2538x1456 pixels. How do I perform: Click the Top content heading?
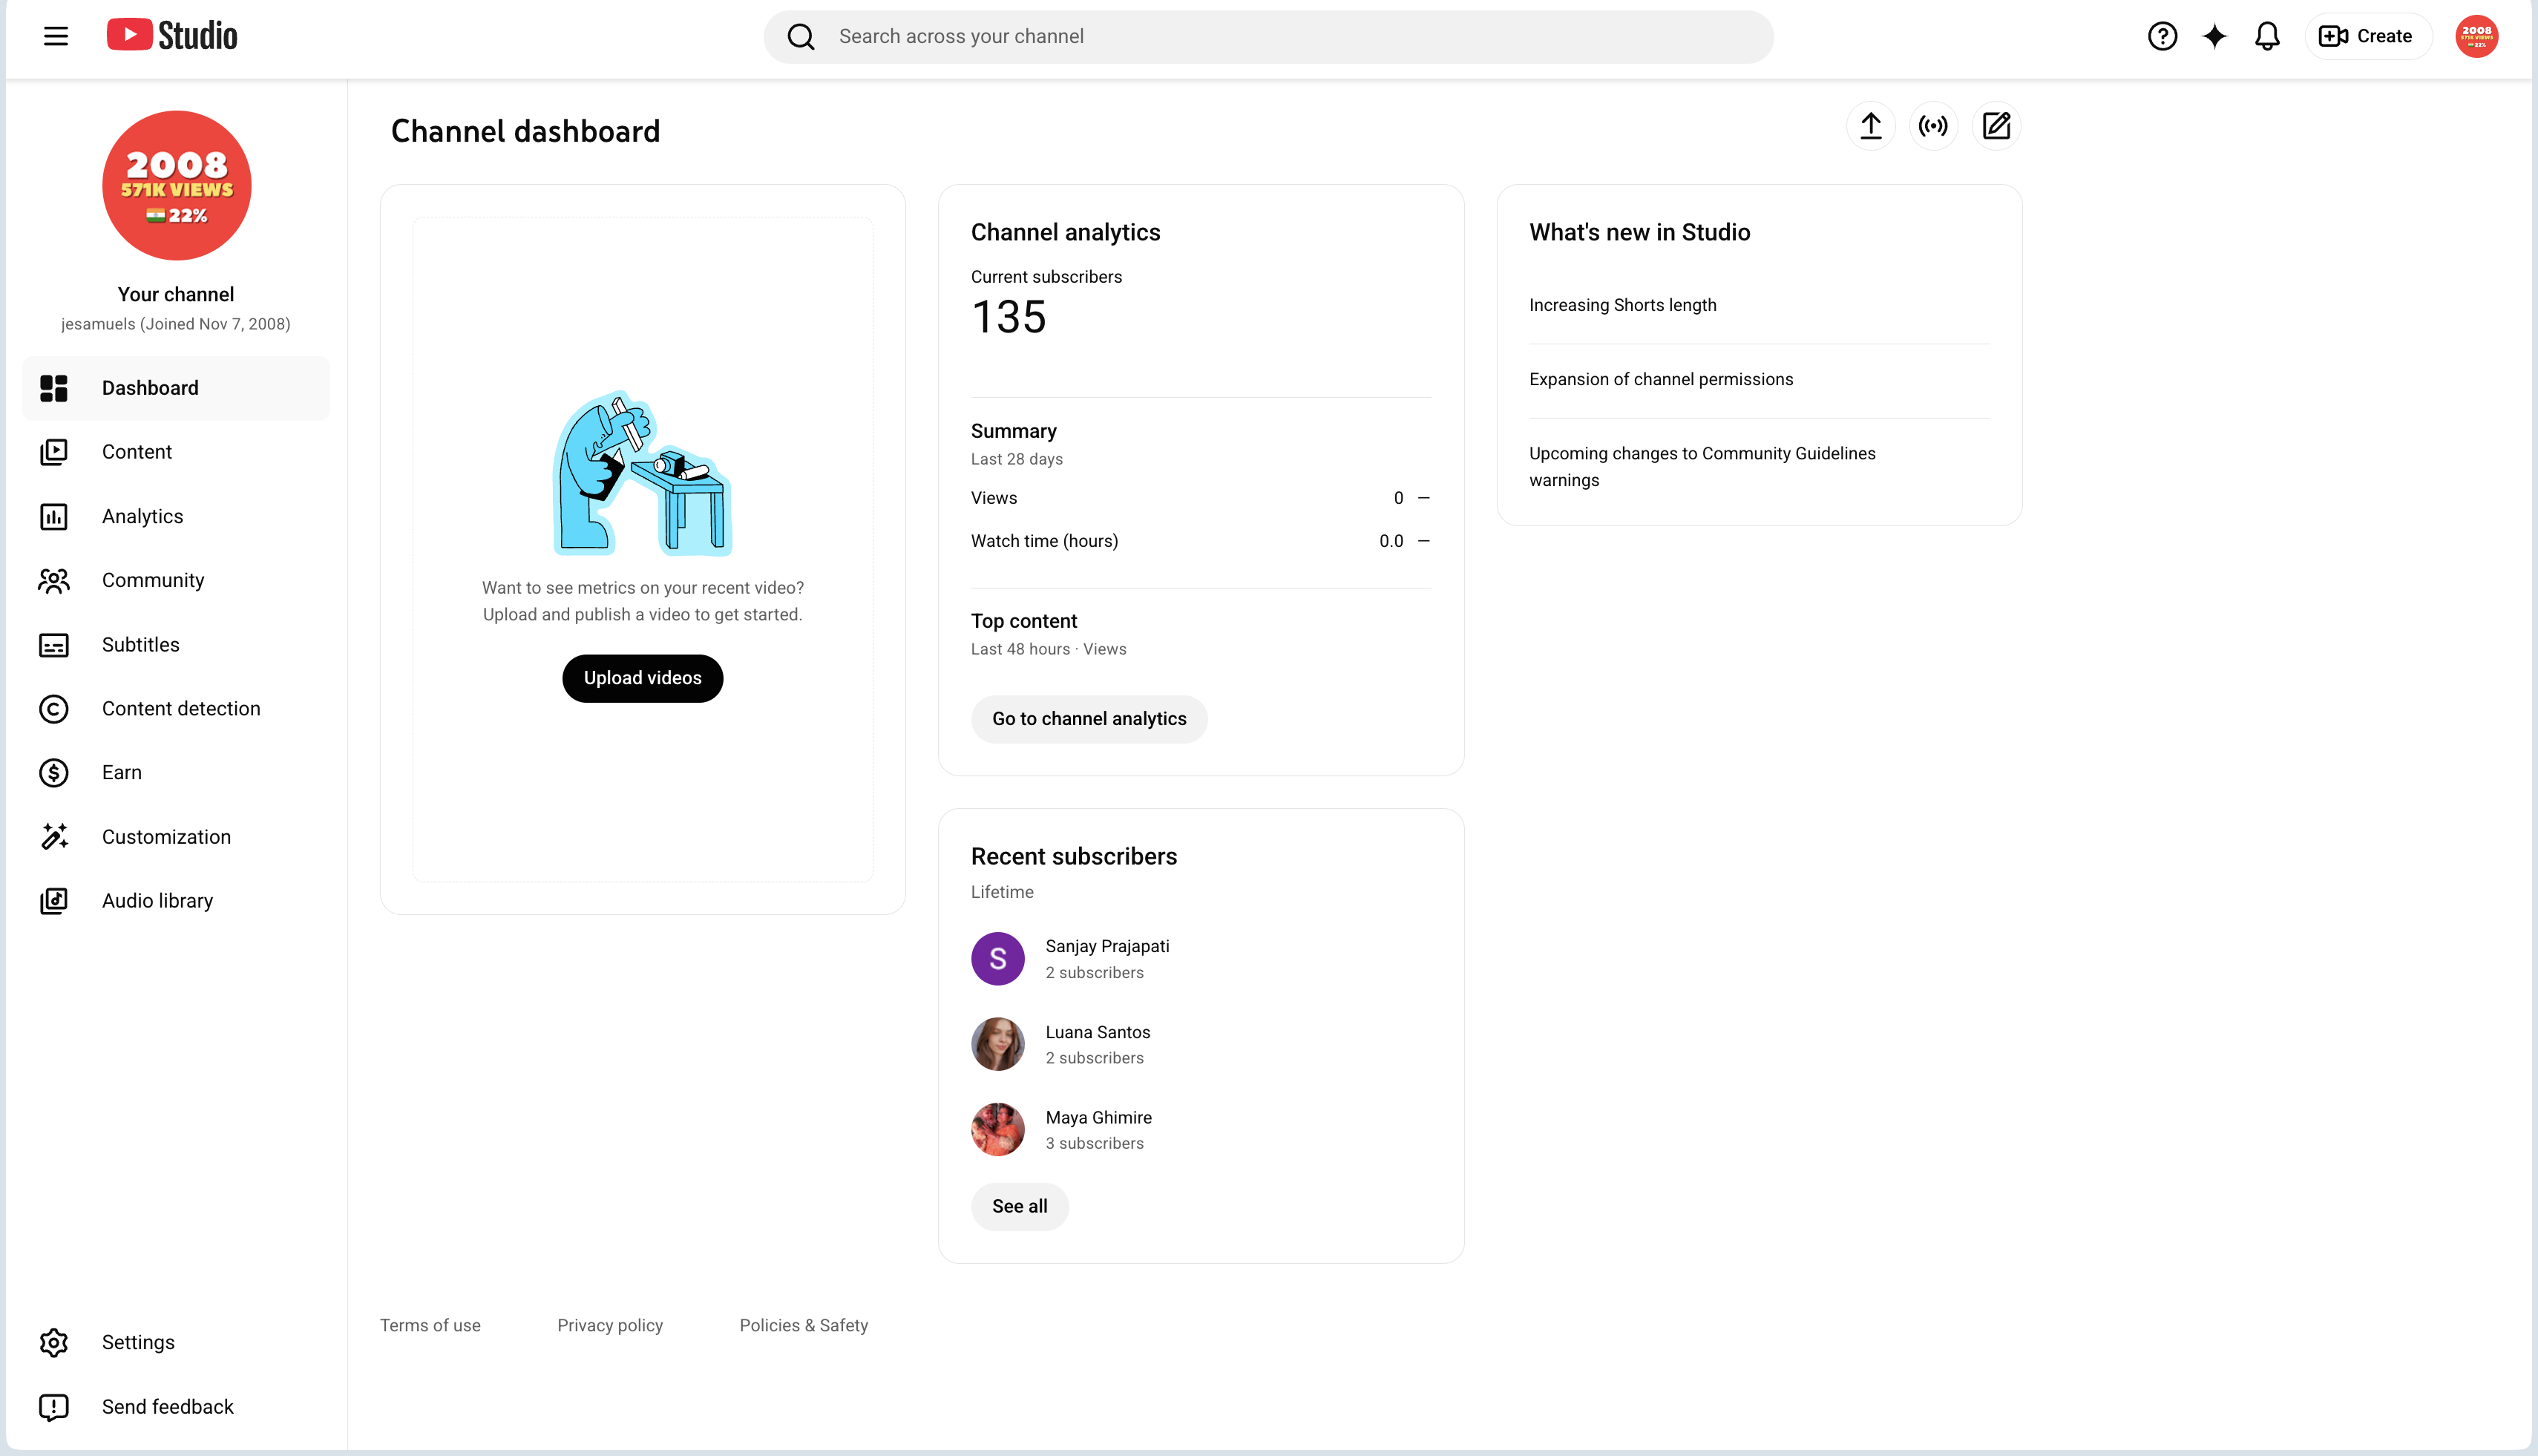point(1024,621)
